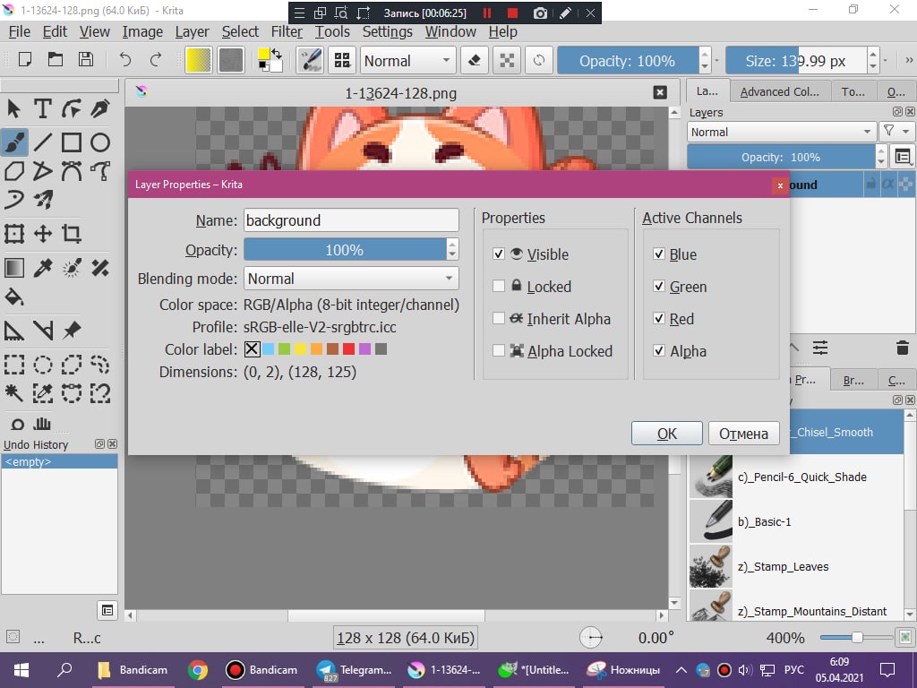Select the Calligraphy tool
Viewport: 917px width, 688px height.
100,108
